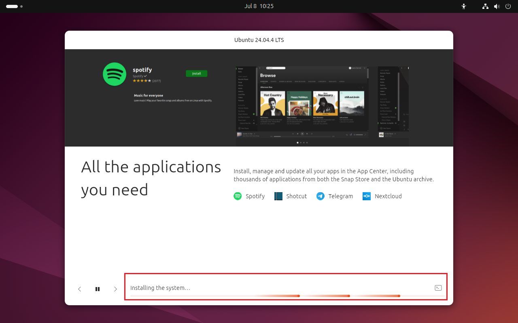Click the 'Telegram' label
Screen dimensions: 518x323
pos(341,196)
